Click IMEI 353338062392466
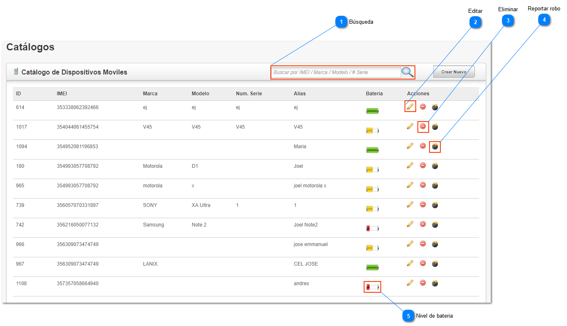Screen dimensions: 567x326 click(77, 107)
